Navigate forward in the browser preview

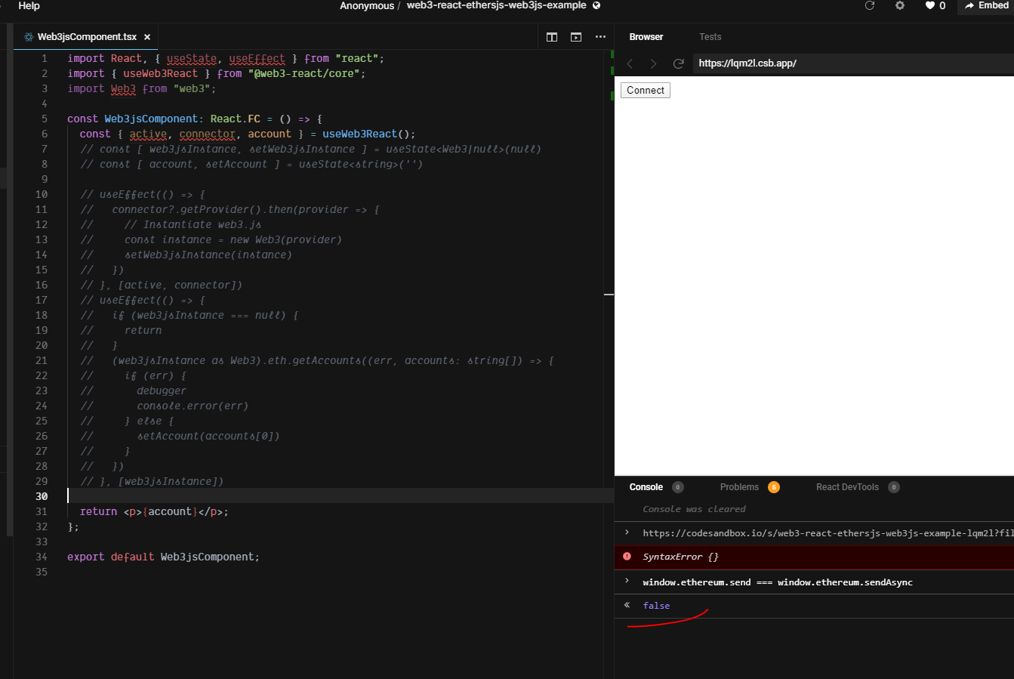[653, 63]
